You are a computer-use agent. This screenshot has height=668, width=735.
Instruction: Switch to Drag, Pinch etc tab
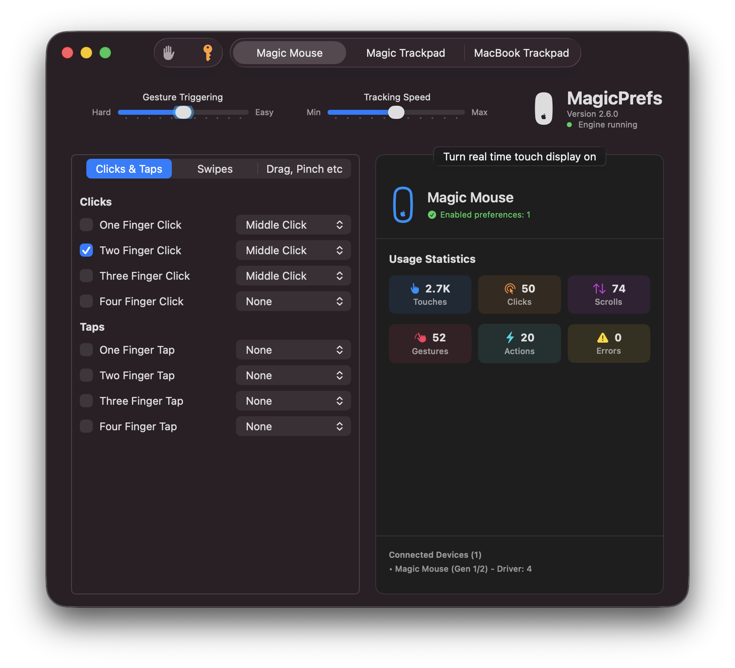pos(304,169)
